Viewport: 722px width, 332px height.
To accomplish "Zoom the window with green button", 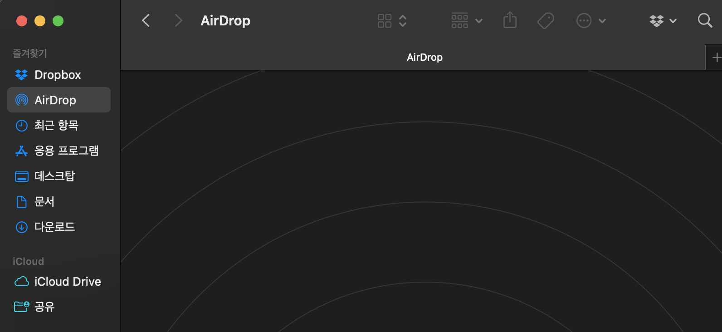I will (58, 21).
